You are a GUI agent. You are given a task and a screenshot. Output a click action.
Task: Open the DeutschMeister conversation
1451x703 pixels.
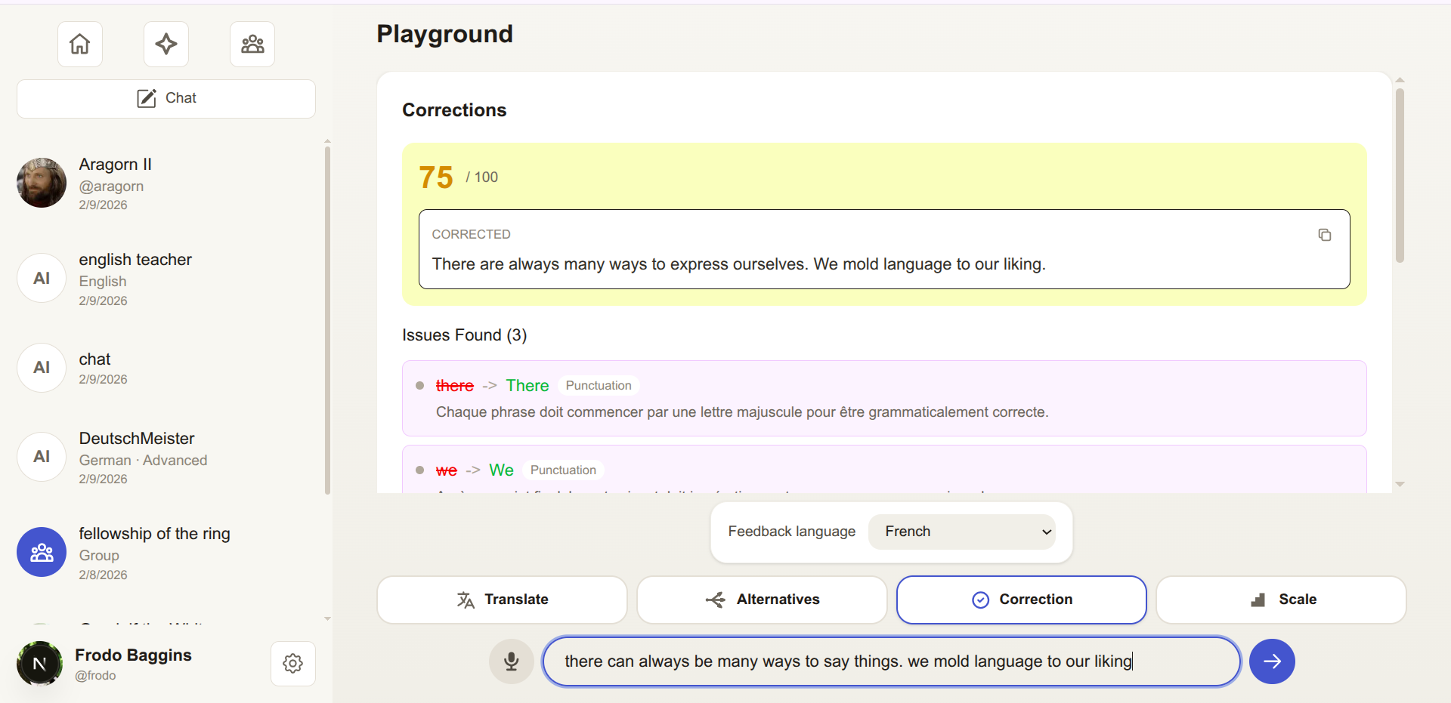click(137, 457)
